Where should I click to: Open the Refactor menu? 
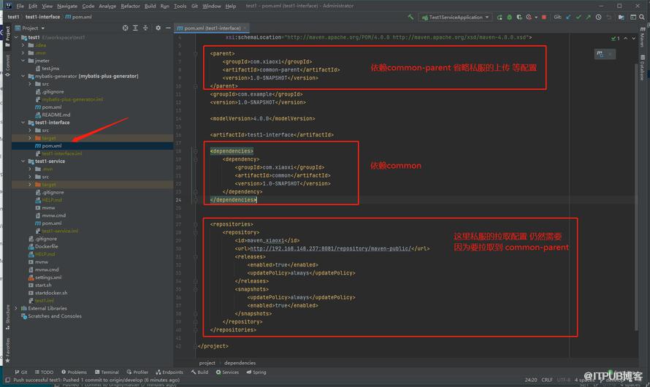tap(130, 6)
